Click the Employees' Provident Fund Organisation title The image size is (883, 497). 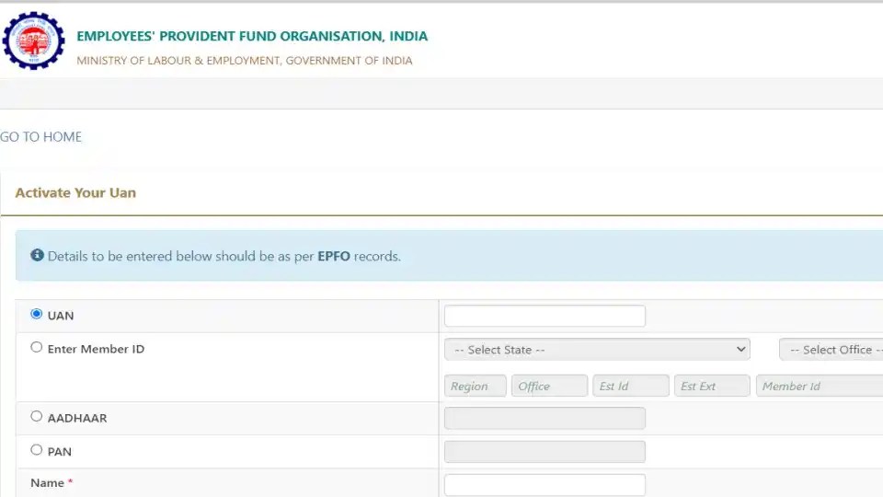[x=252, y=36]
